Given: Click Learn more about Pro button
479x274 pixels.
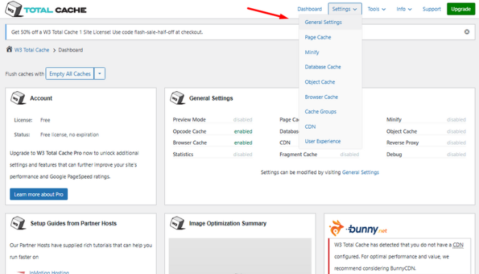Looking at the screenshot, I should [x=39, y=194].
